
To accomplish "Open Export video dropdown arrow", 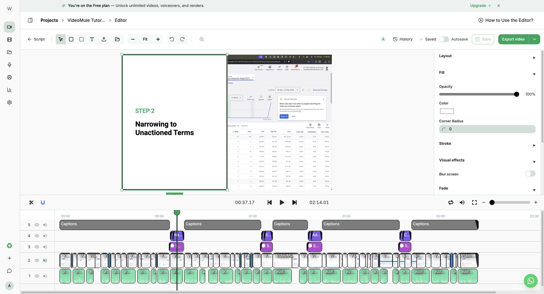I will [535, 39].
